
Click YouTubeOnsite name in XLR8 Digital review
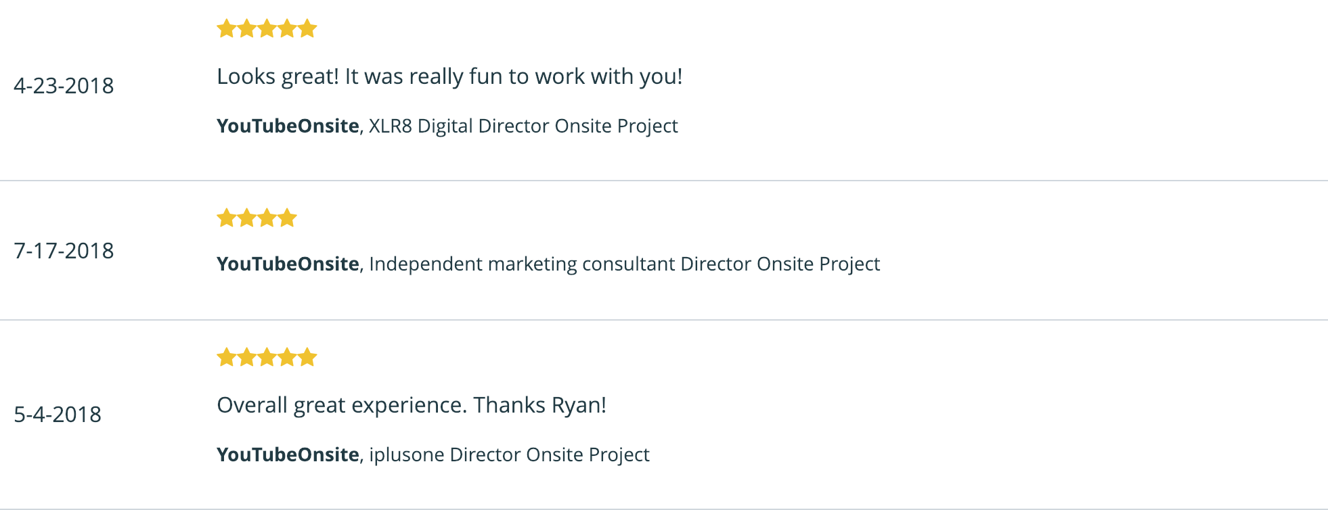288,126
